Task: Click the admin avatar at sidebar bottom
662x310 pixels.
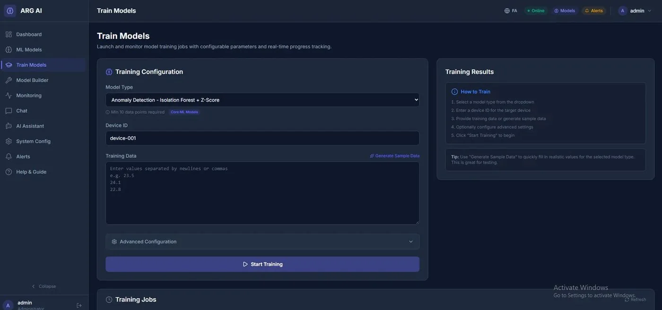Action: click(8, 305)
